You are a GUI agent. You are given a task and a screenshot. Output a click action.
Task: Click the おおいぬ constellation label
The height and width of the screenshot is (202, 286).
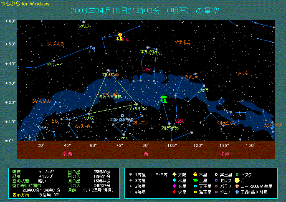82,126
